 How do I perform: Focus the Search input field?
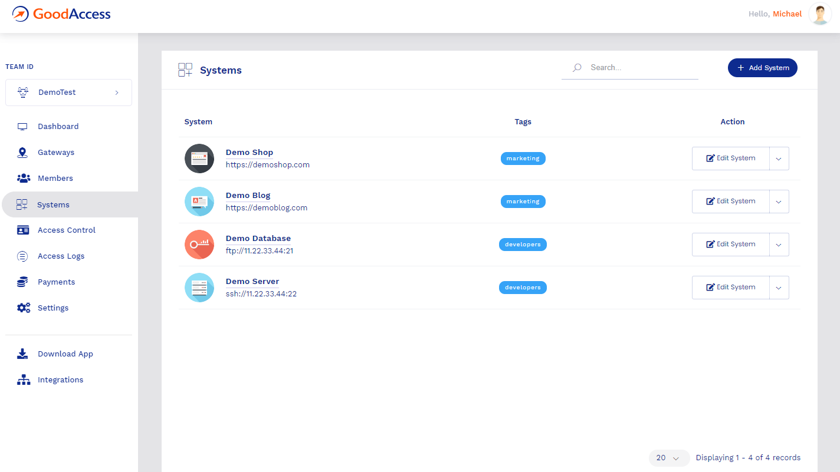pos(630,68)
